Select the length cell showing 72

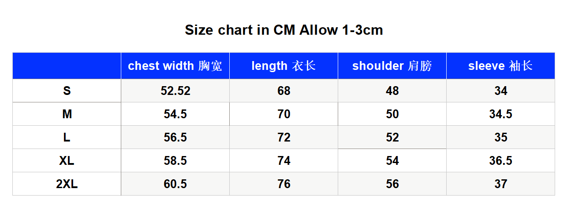click(284, 138)
